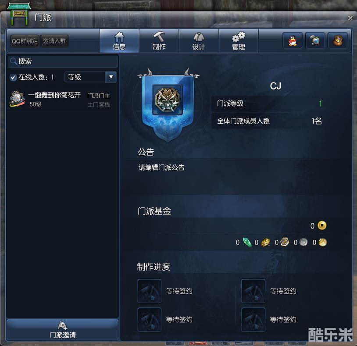Open the guild bag icon button
The width and height of the screenshot is (357, 346).
[338, 41]
